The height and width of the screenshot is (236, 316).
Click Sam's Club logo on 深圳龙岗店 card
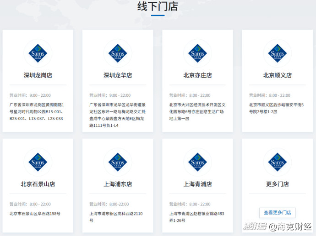38,53
